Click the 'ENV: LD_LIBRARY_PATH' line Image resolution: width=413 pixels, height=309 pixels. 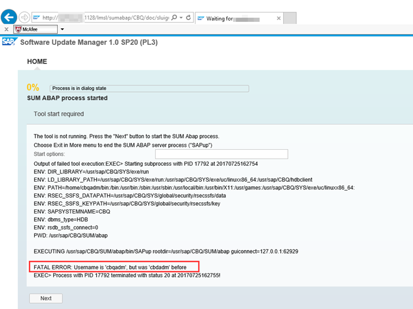pyautogui.click(x=173, y=180)
